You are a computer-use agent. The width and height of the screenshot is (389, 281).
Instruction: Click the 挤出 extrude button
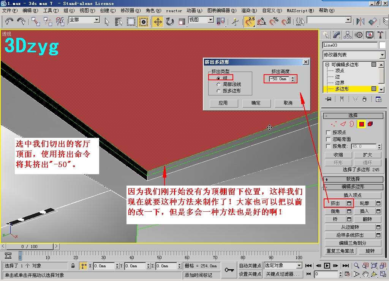(335, 203)
